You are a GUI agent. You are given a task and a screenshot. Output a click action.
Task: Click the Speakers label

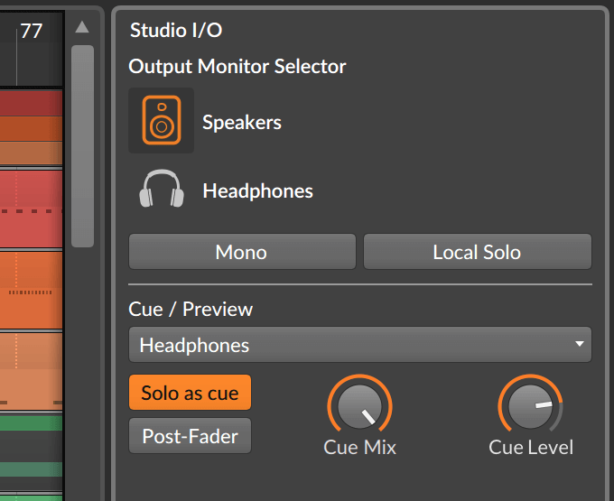coord(242,122)
